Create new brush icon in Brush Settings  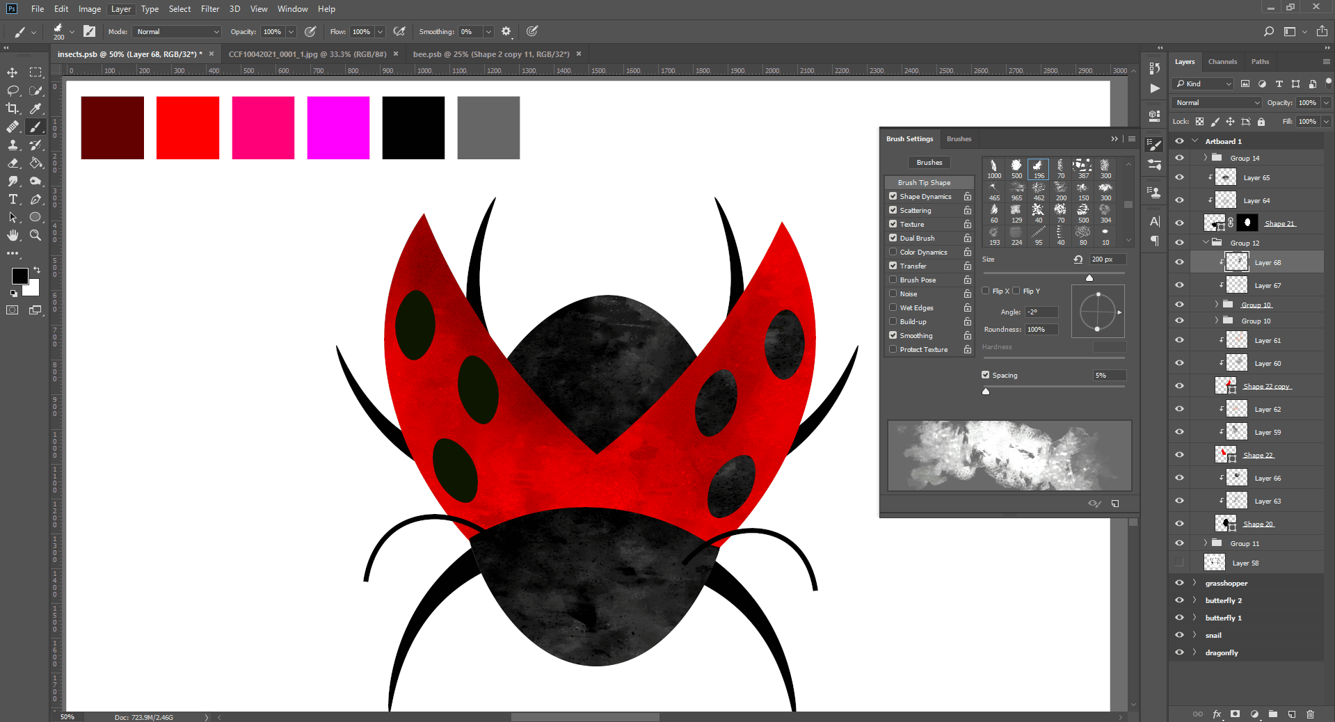point(1115,504)
